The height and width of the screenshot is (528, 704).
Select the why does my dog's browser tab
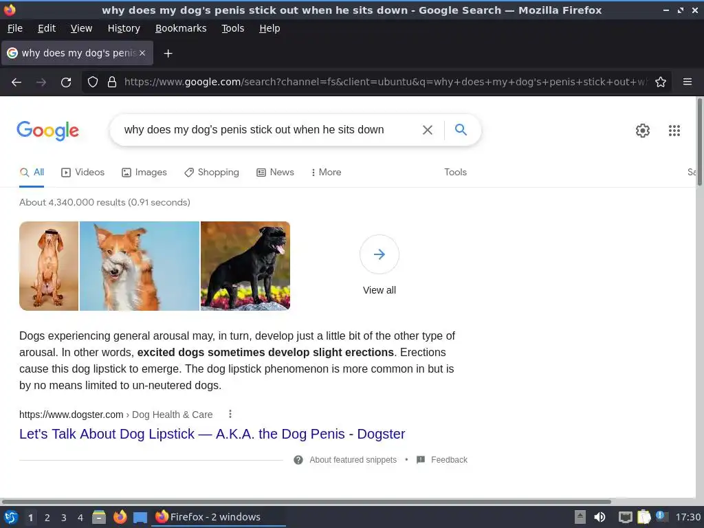pos(77,53)
